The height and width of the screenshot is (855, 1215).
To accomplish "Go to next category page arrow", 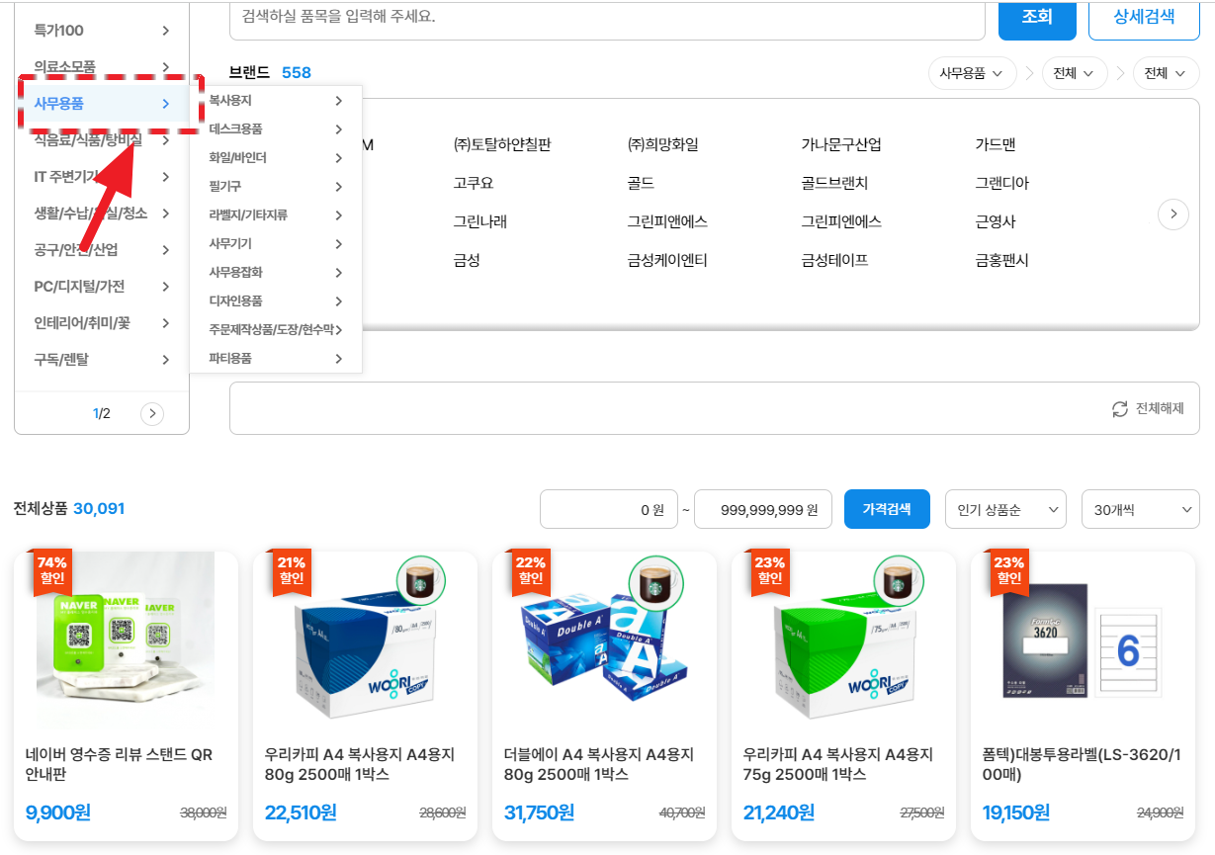I will (151, 413).
